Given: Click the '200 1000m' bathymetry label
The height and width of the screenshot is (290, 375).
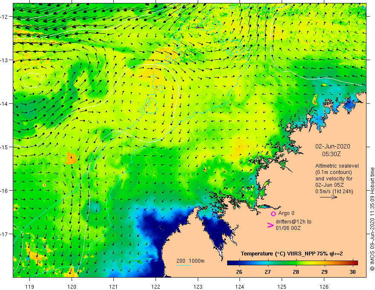Looking at the screenshot, I should (x=190, y=261).
